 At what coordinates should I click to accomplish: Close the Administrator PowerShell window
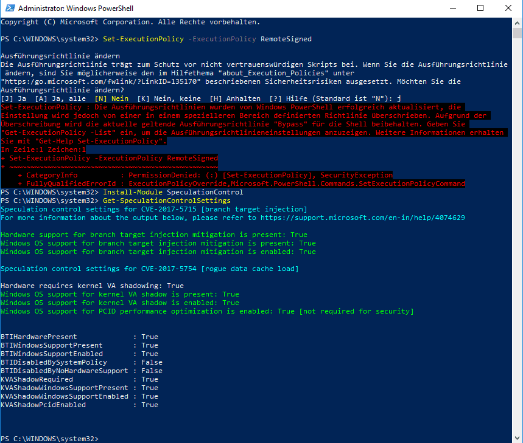pyautogui.click(x=508, y=8)
